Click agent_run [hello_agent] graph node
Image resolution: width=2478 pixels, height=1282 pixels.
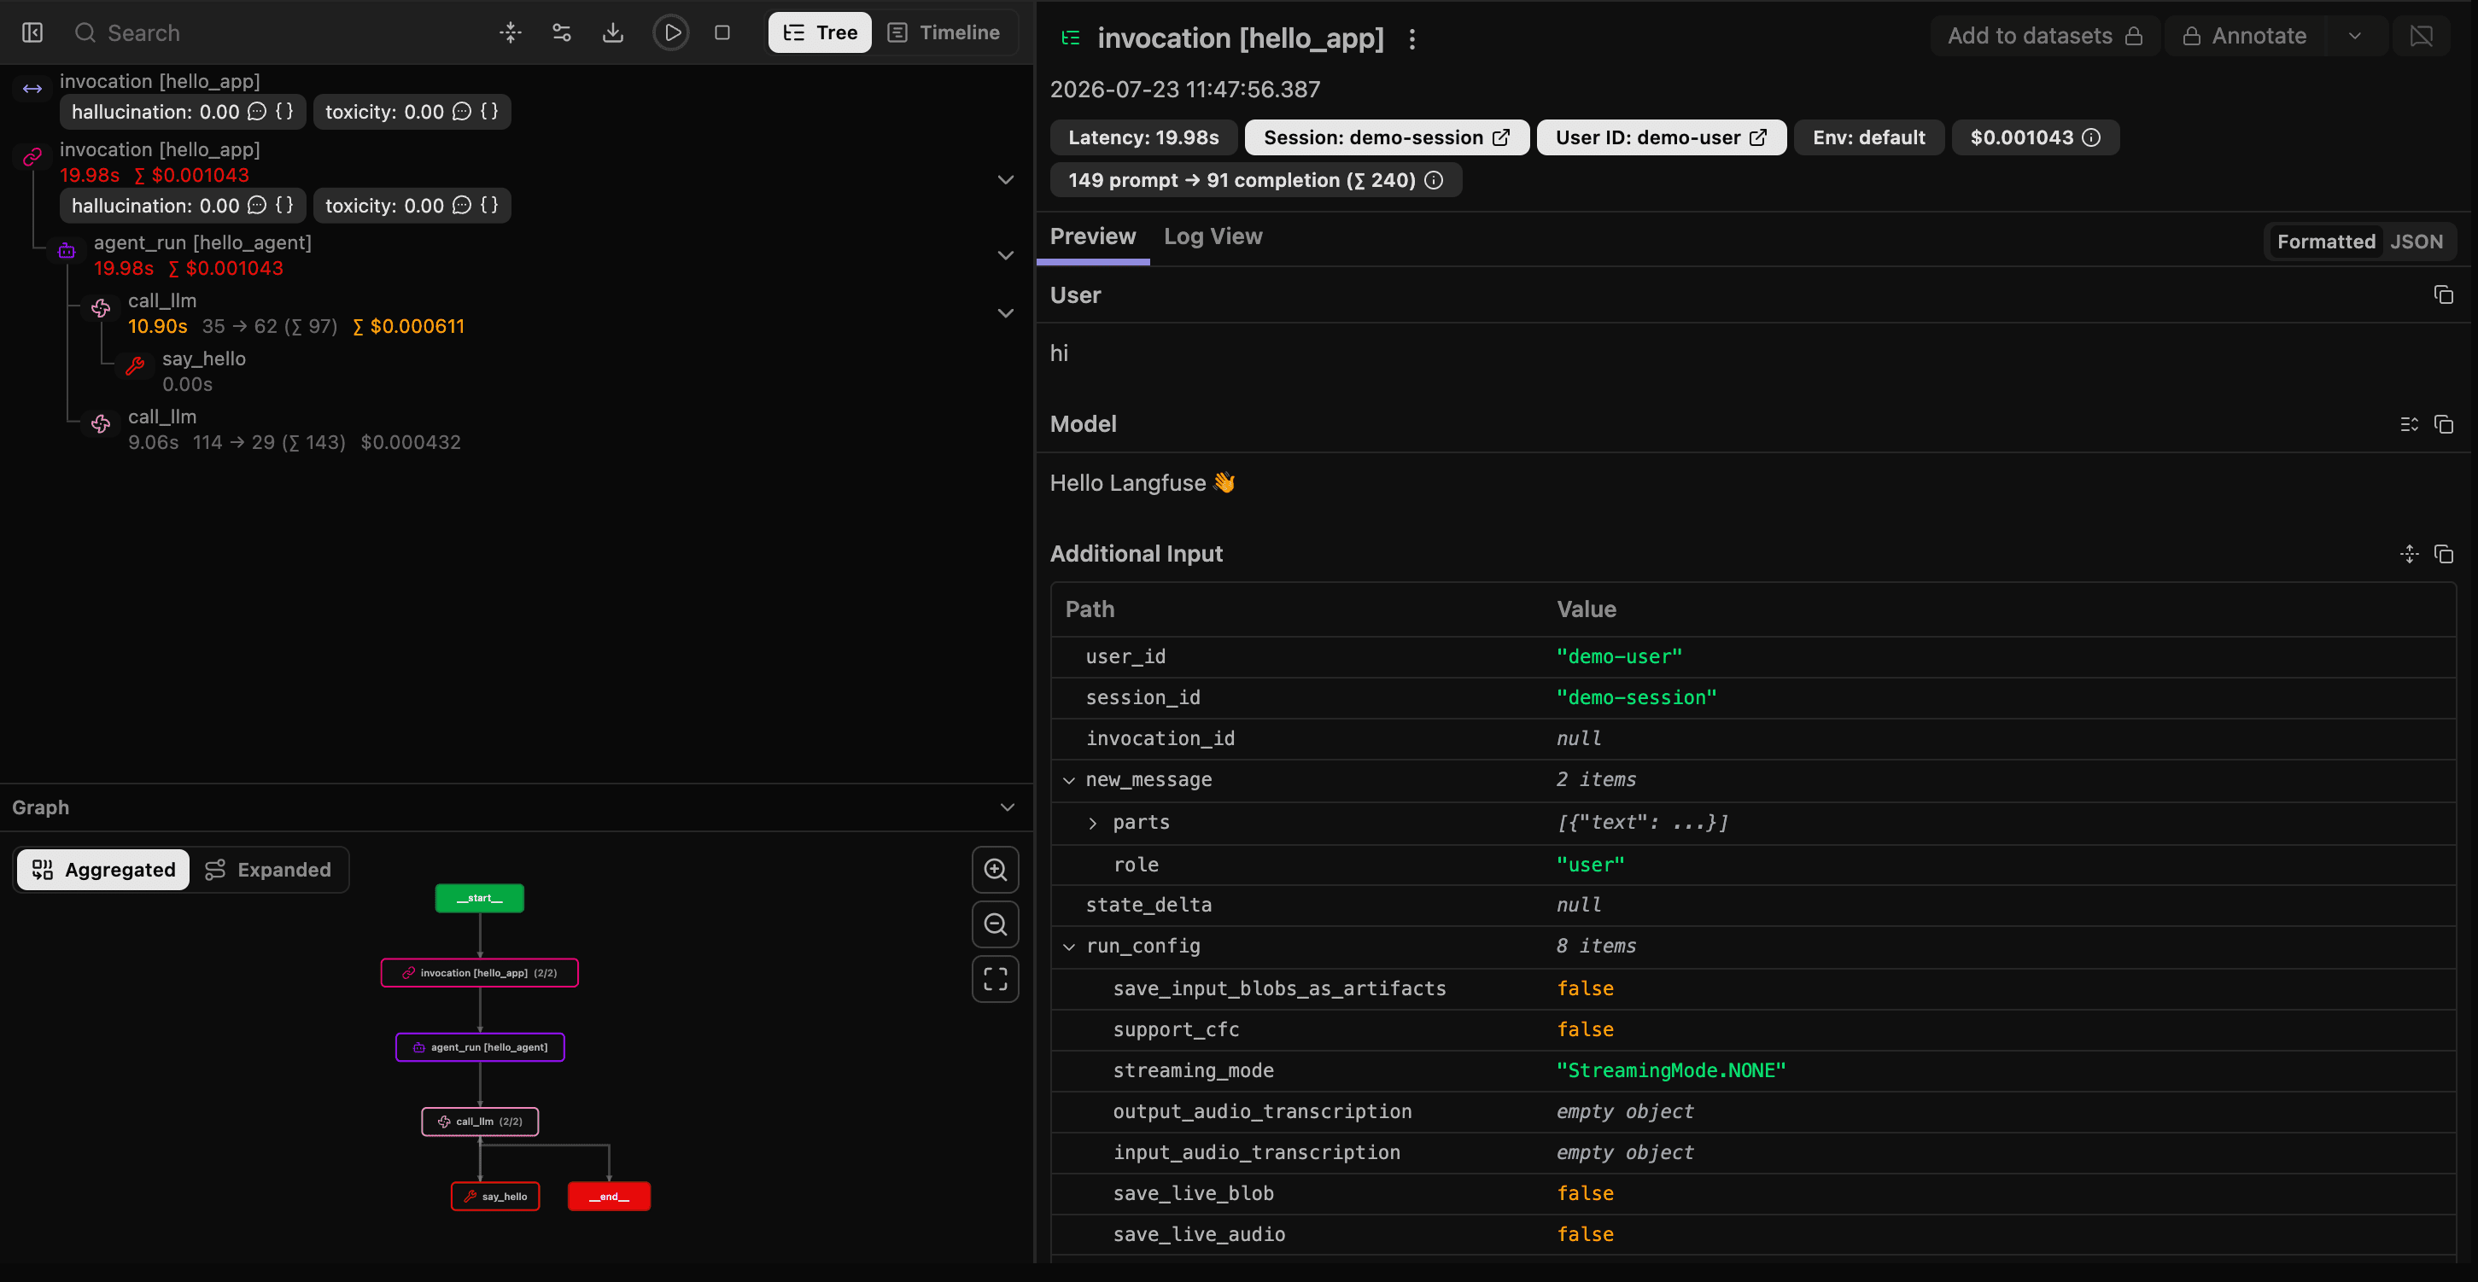coord(479,1047)
